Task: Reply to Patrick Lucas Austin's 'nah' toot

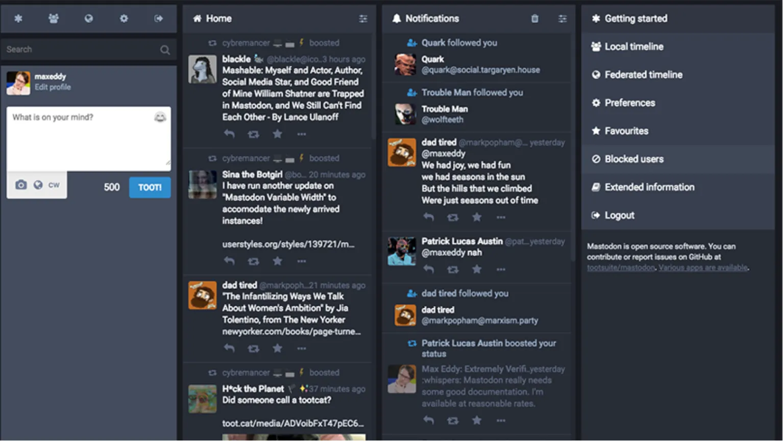Action: 429,269
